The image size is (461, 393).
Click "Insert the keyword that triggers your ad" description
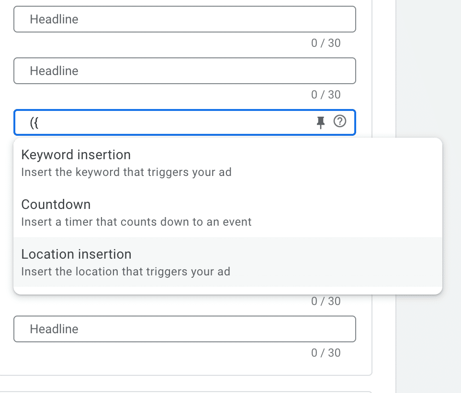(126, 172)
